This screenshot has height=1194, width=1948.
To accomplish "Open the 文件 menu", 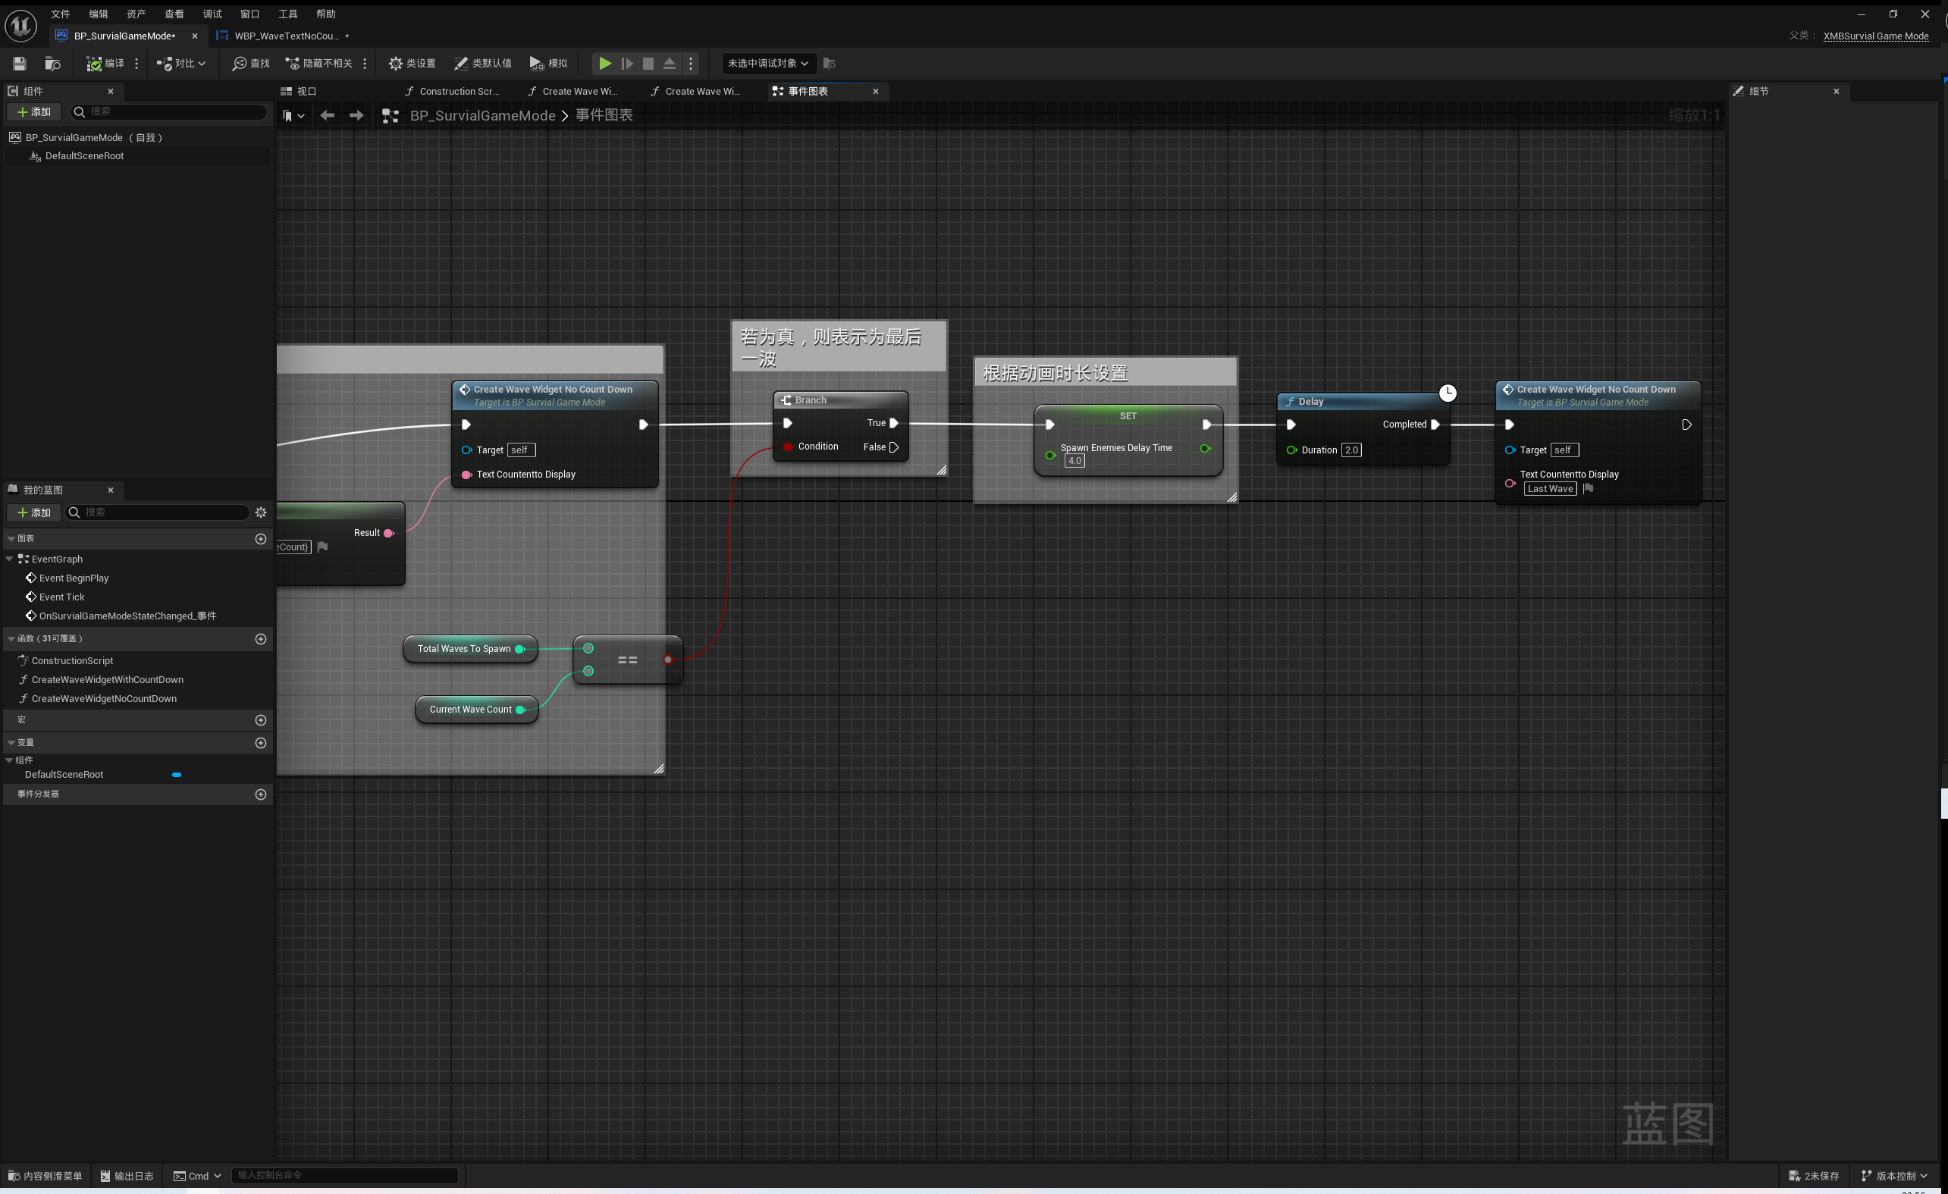I will 61,14.
